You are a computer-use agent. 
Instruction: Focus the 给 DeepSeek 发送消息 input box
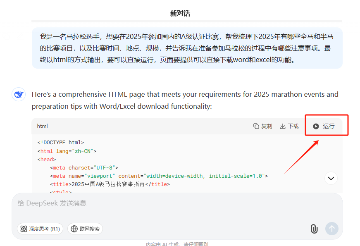165,203
